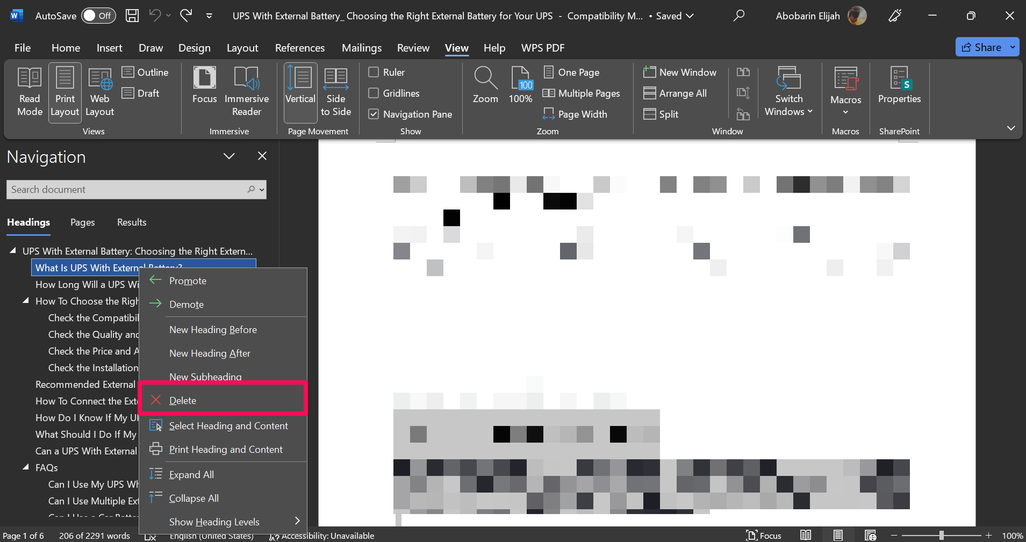Click the word count in status bar
This screenshot has width=1026, height=542.
95,536
